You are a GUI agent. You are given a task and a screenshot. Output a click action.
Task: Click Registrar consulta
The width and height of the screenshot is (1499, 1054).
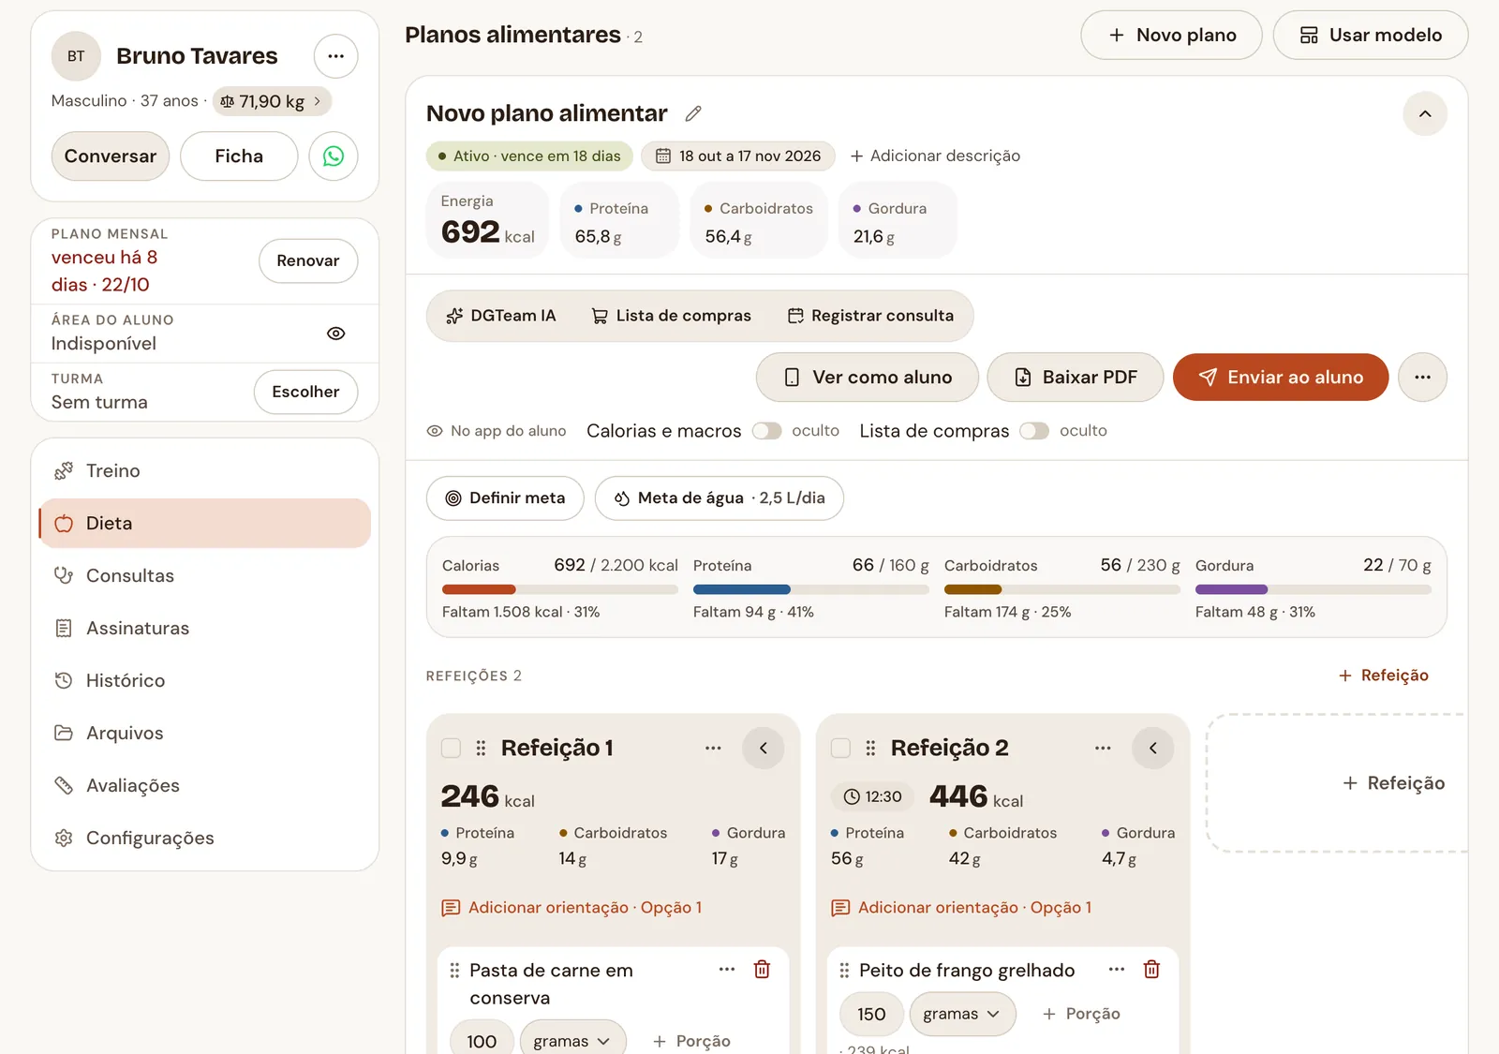(x=871, y=316)
